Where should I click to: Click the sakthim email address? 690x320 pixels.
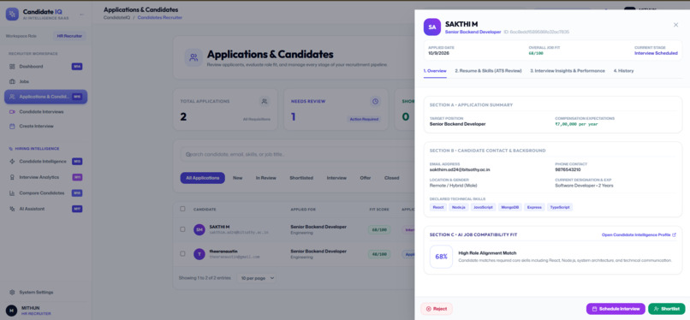tap(460, 169)
